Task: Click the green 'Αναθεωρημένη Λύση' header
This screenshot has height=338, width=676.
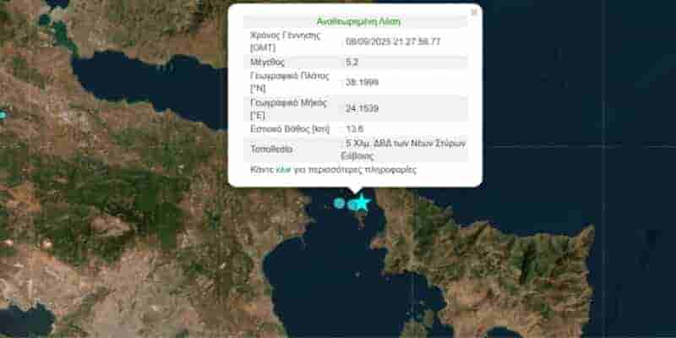Action: [x=357, y=21]
